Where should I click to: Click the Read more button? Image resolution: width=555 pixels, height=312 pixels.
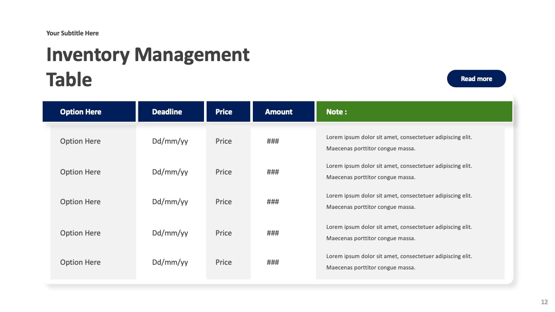click(x=476, y=79)
